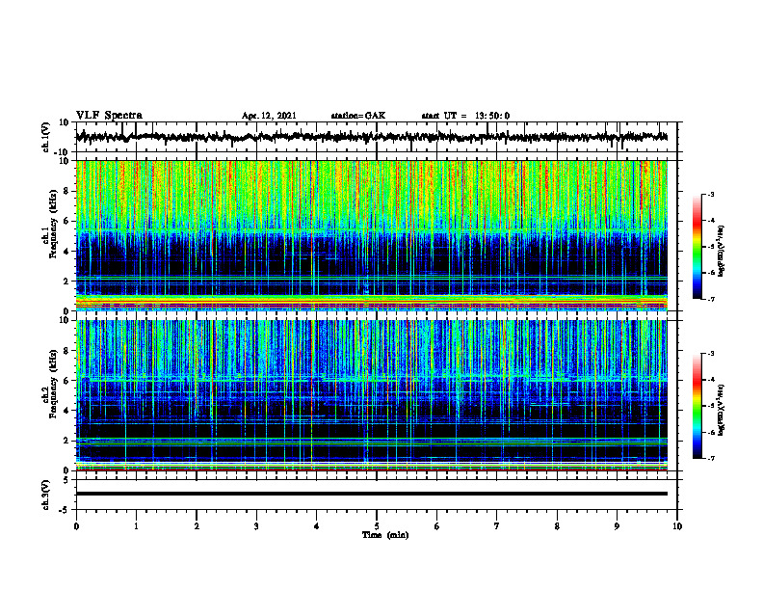Click the "-7" tick on ch.1 color bar
Viewport: 763px width, 590px height.
pos(711,299)
